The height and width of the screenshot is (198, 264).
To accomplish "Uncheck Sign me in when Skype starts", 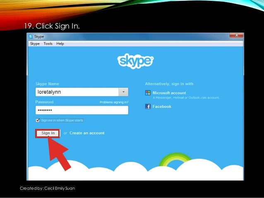I will coord(38,120).
